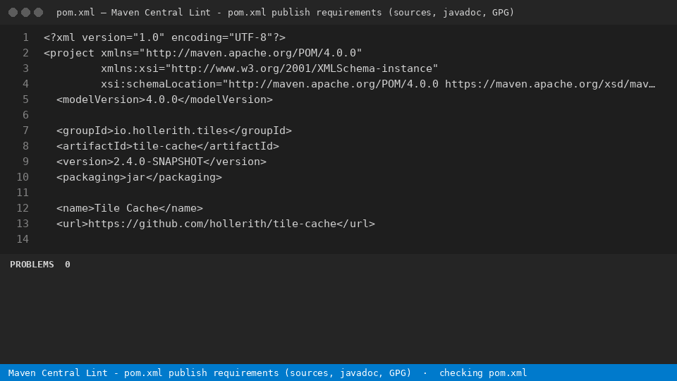Open the PROBLEMS panel tab
This screenshot has width=677, height=381.
click(x=32, y=265)
